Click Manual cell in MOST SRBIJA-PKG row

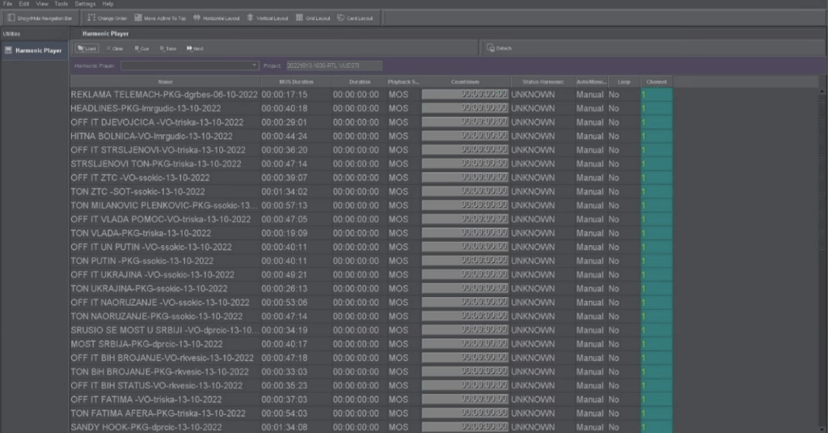(589, 344)
